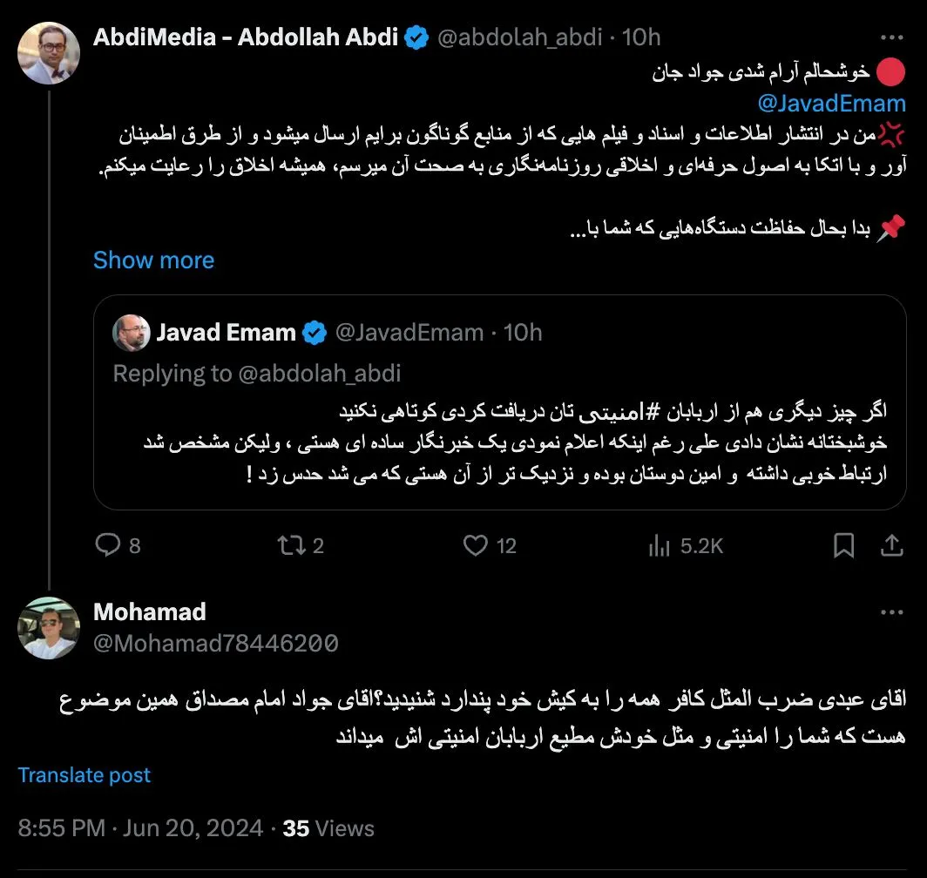Click Javad Emam's blue verified checkmark

(313, 332)
